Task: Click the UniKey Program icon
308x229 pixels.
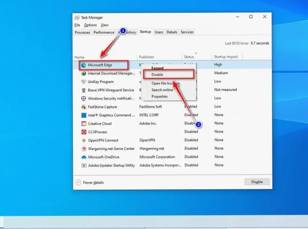Action: coord(83,82)
